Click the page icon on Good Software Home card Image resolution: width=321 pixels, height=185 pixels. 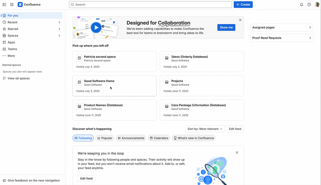80,82
